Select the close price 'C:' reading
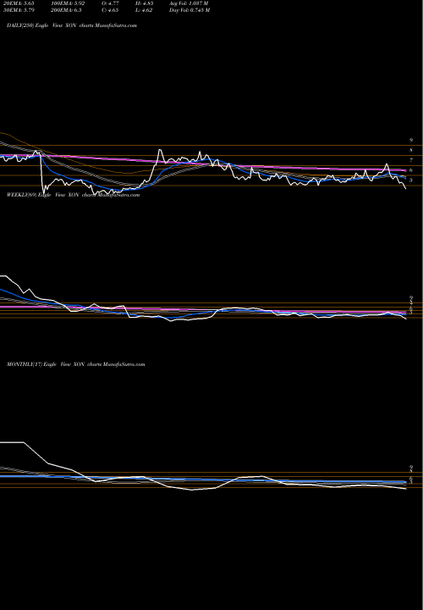 (110, 10)
